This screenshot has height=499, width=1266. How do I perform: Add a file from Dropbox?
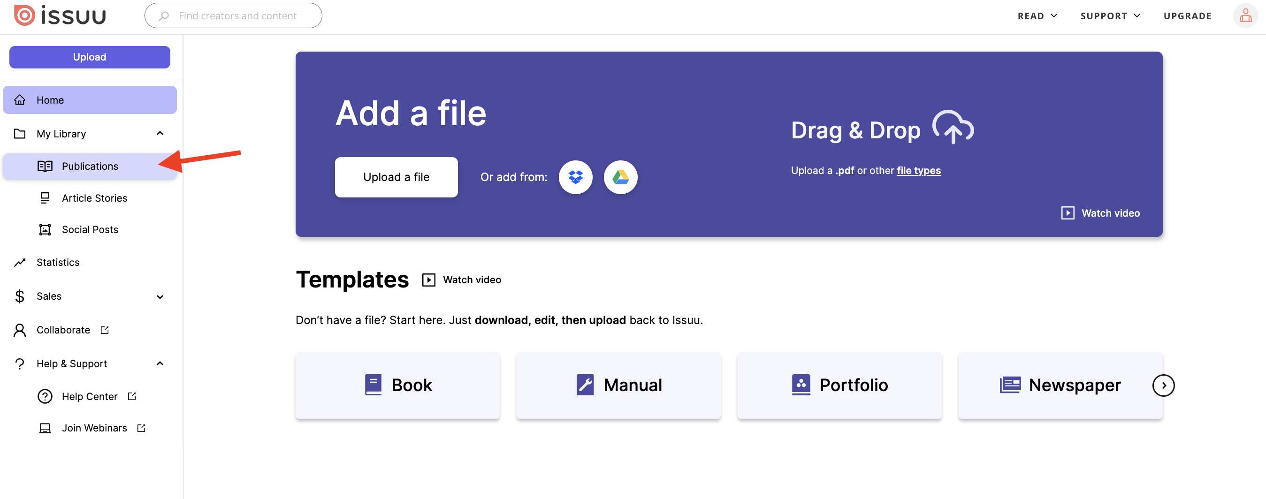tap(575, 177)
